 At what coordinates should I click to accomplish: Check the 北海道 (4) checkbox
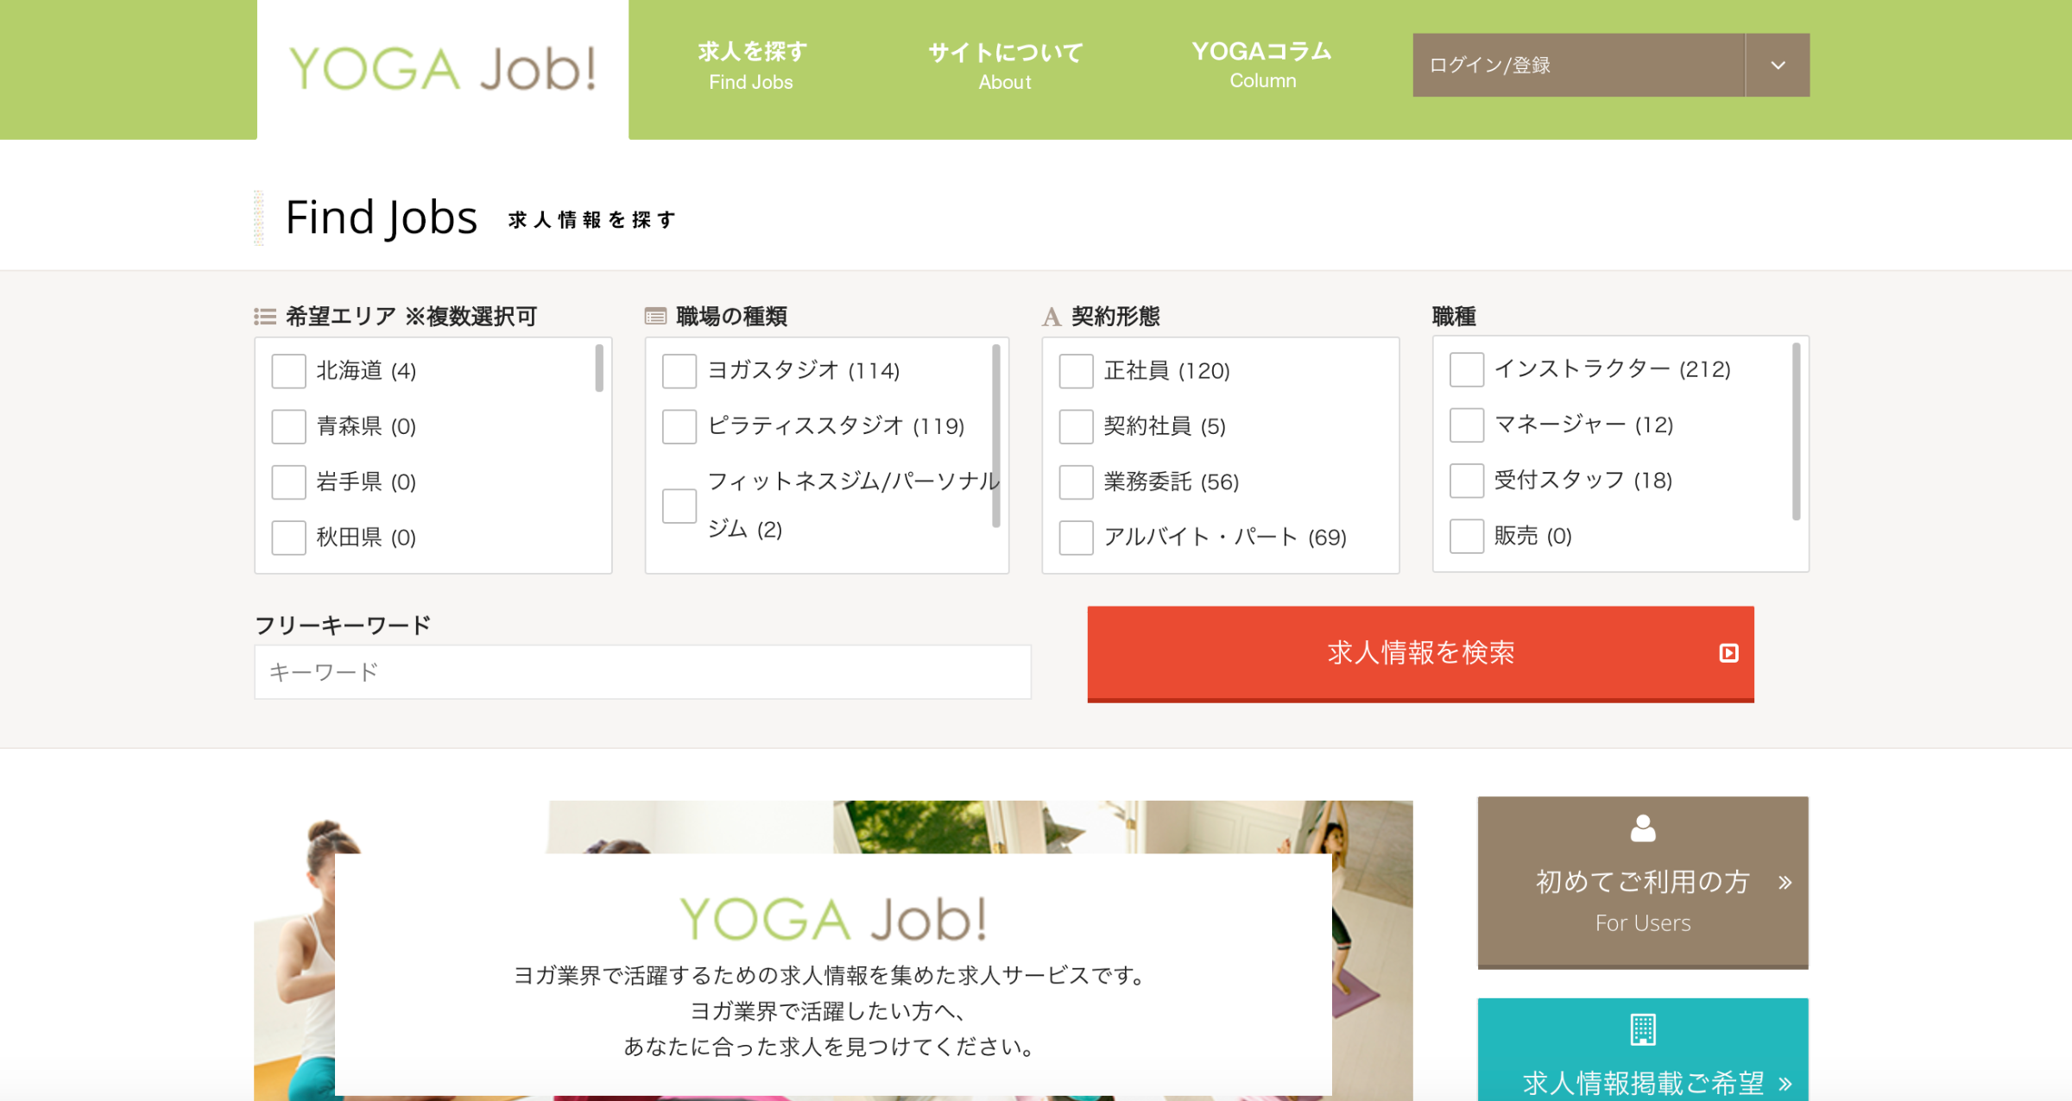tap(288, 371)
